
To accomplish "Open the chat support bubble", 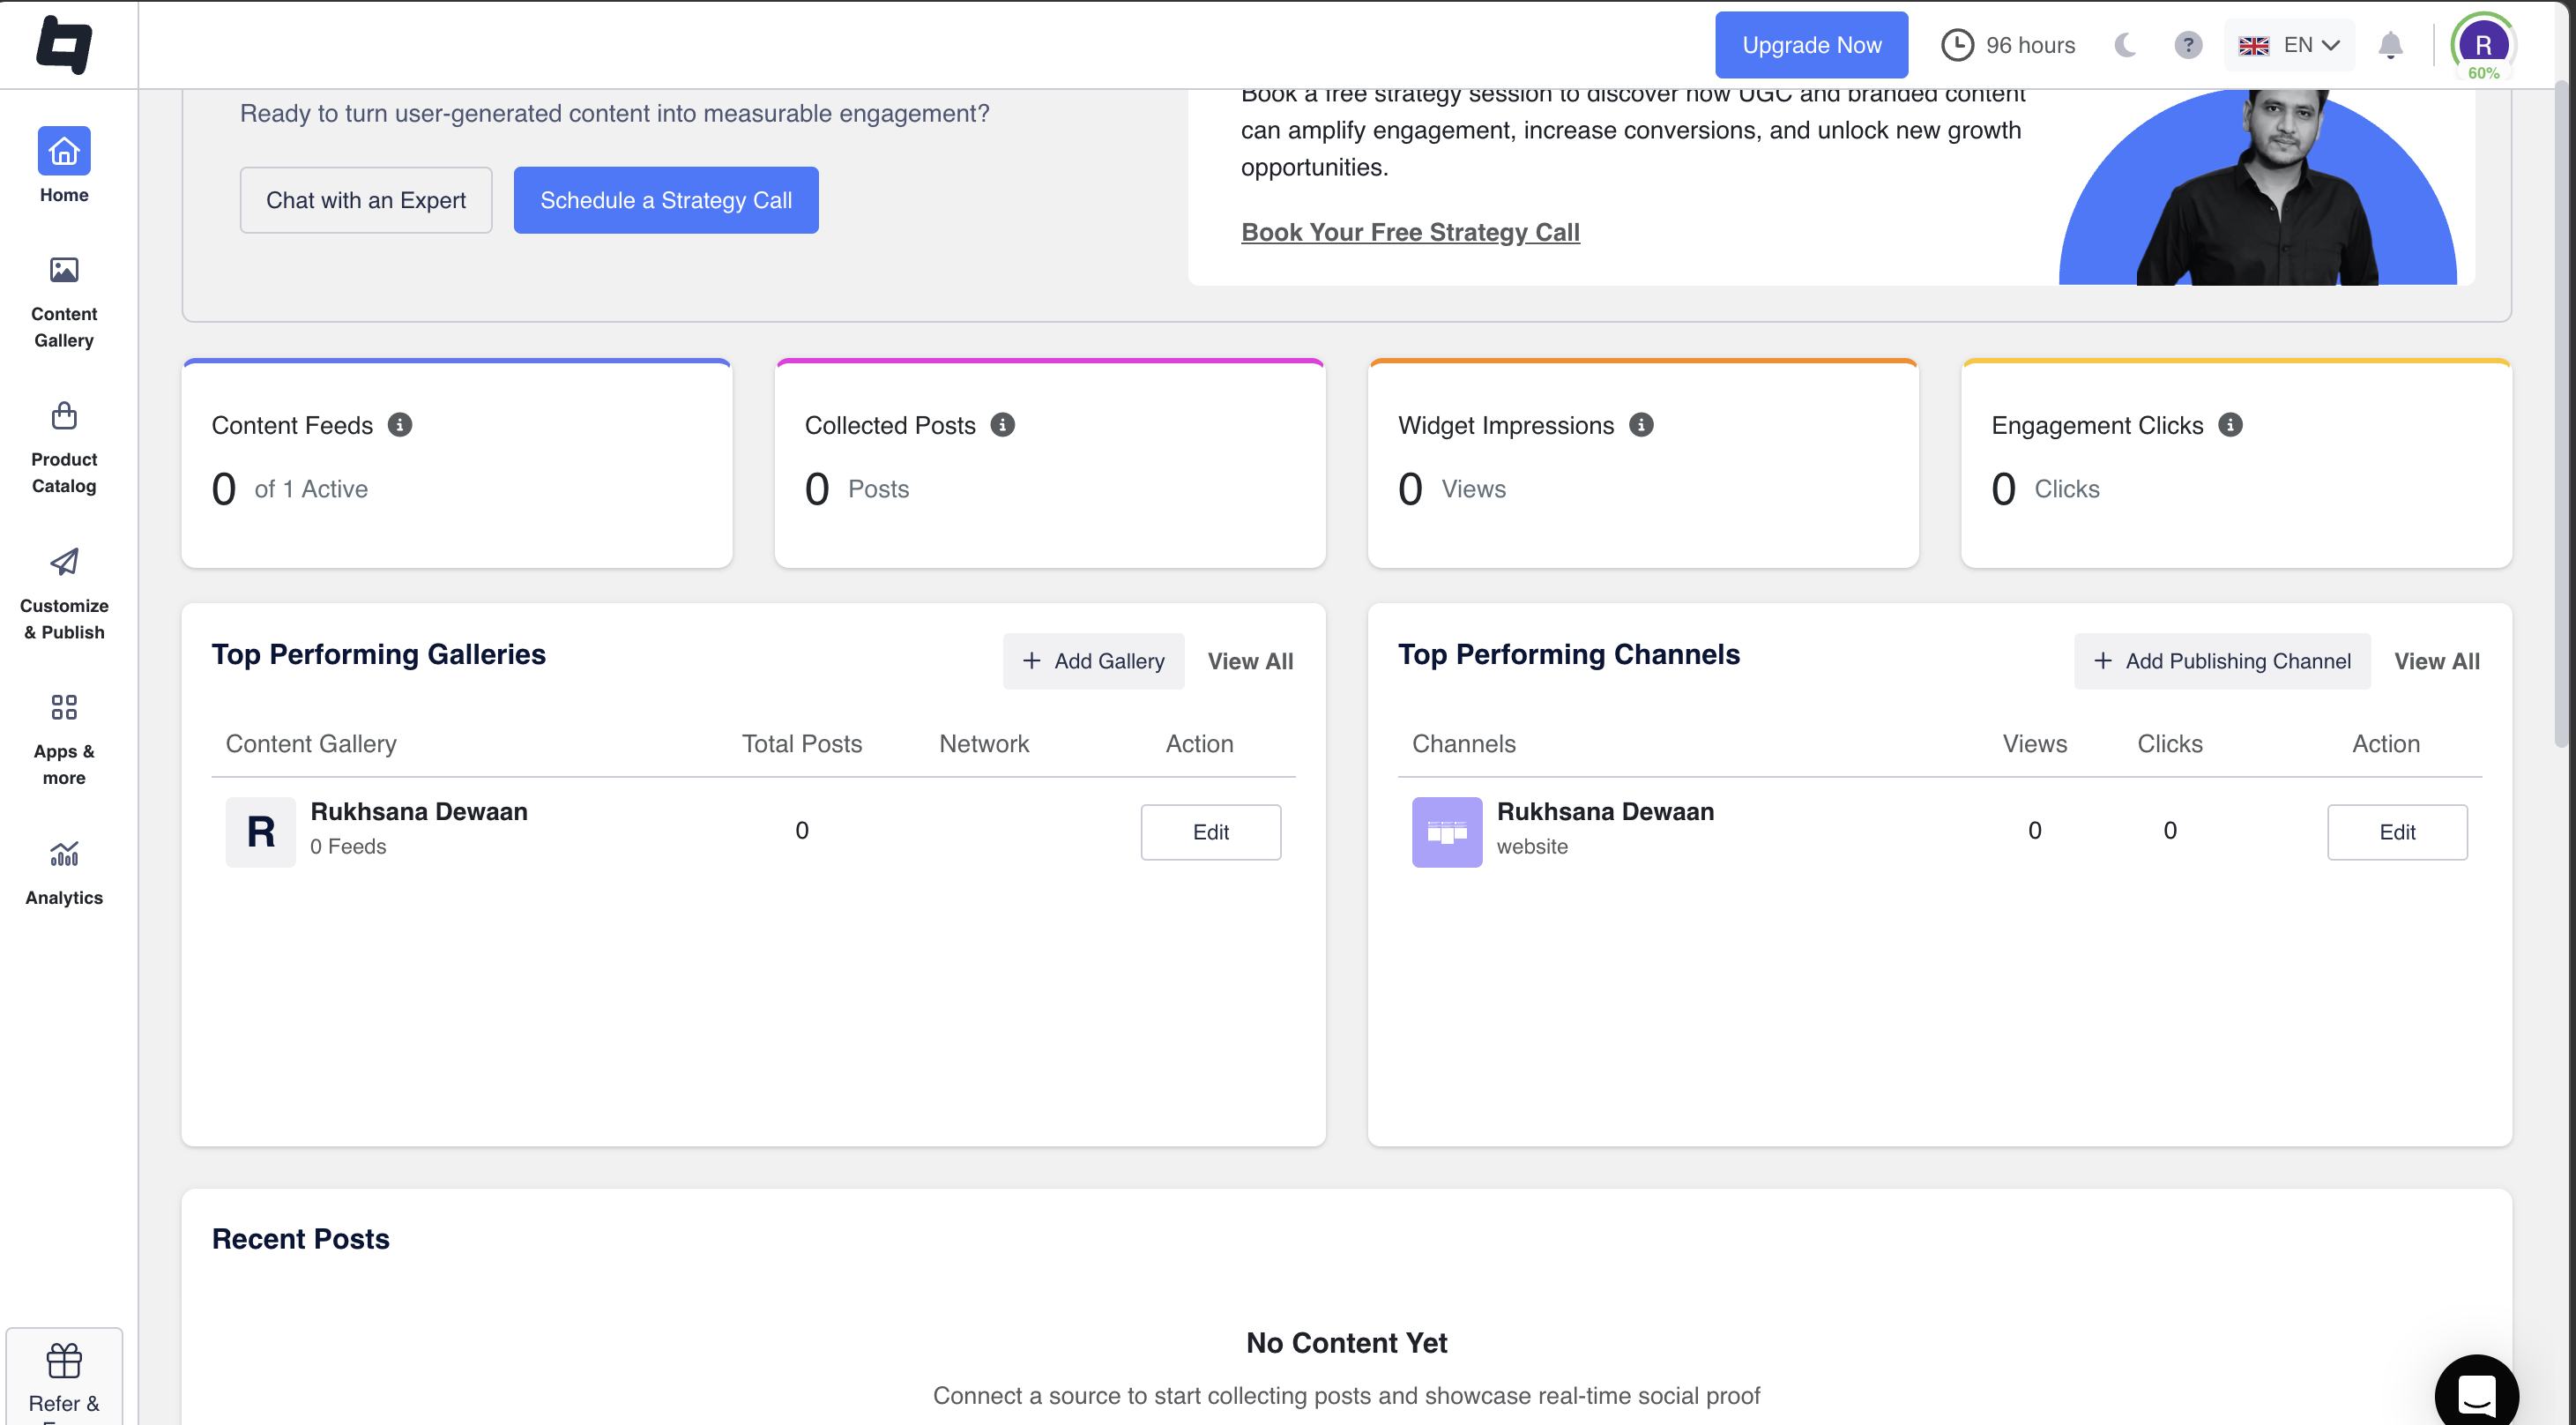I will coord(2477,1391).
